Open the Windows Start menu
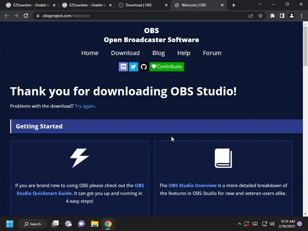The image size is (308, 231). click(x=10, y=224)
